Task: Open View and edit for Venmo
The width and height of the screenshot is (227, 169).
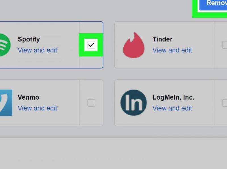Action: (37, 108)
